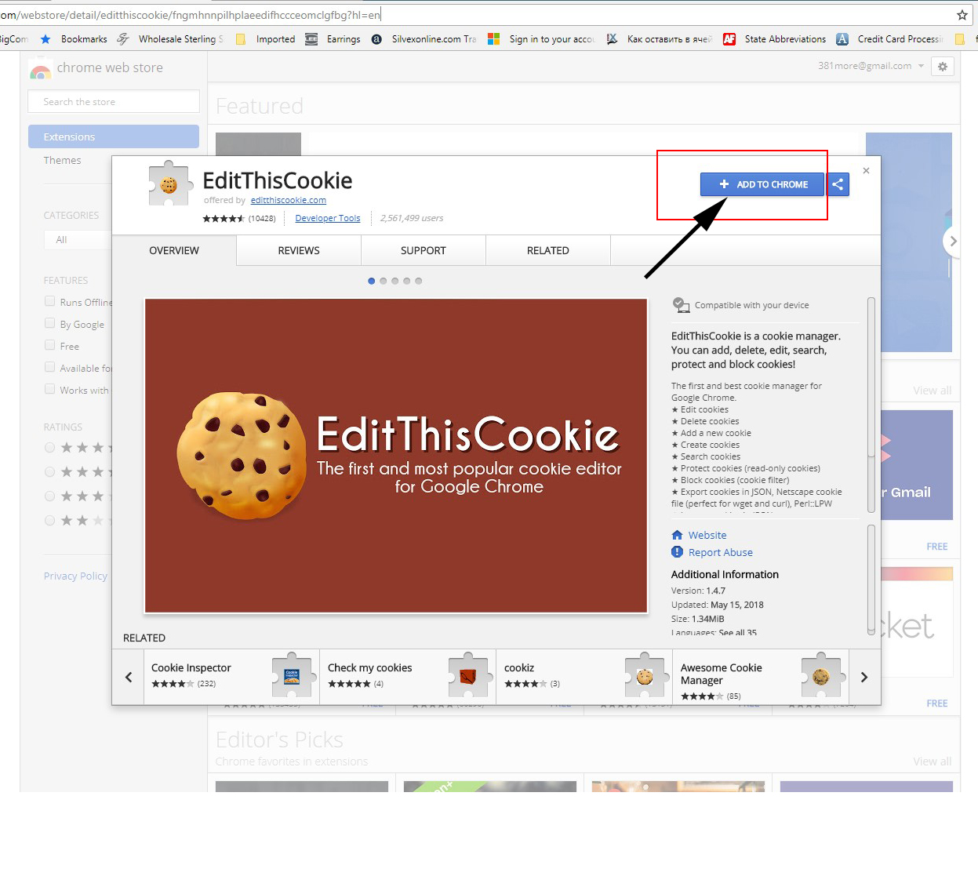
Task: Click 'See all 35' under Languages
Action: [x=737, y=633]
